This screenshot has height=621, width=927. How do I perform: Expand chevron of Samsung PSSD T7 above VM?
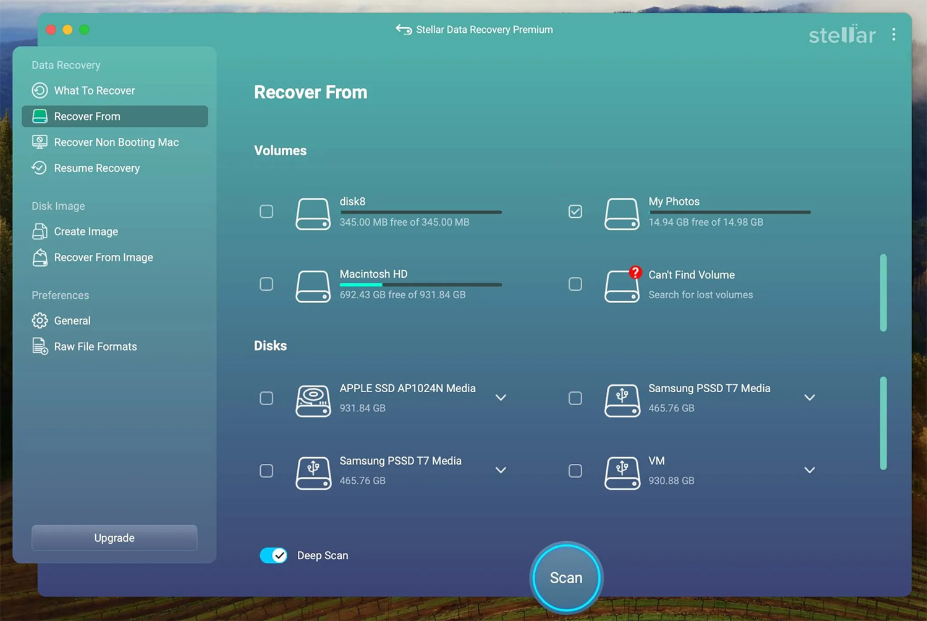click(x=810, y=398)
